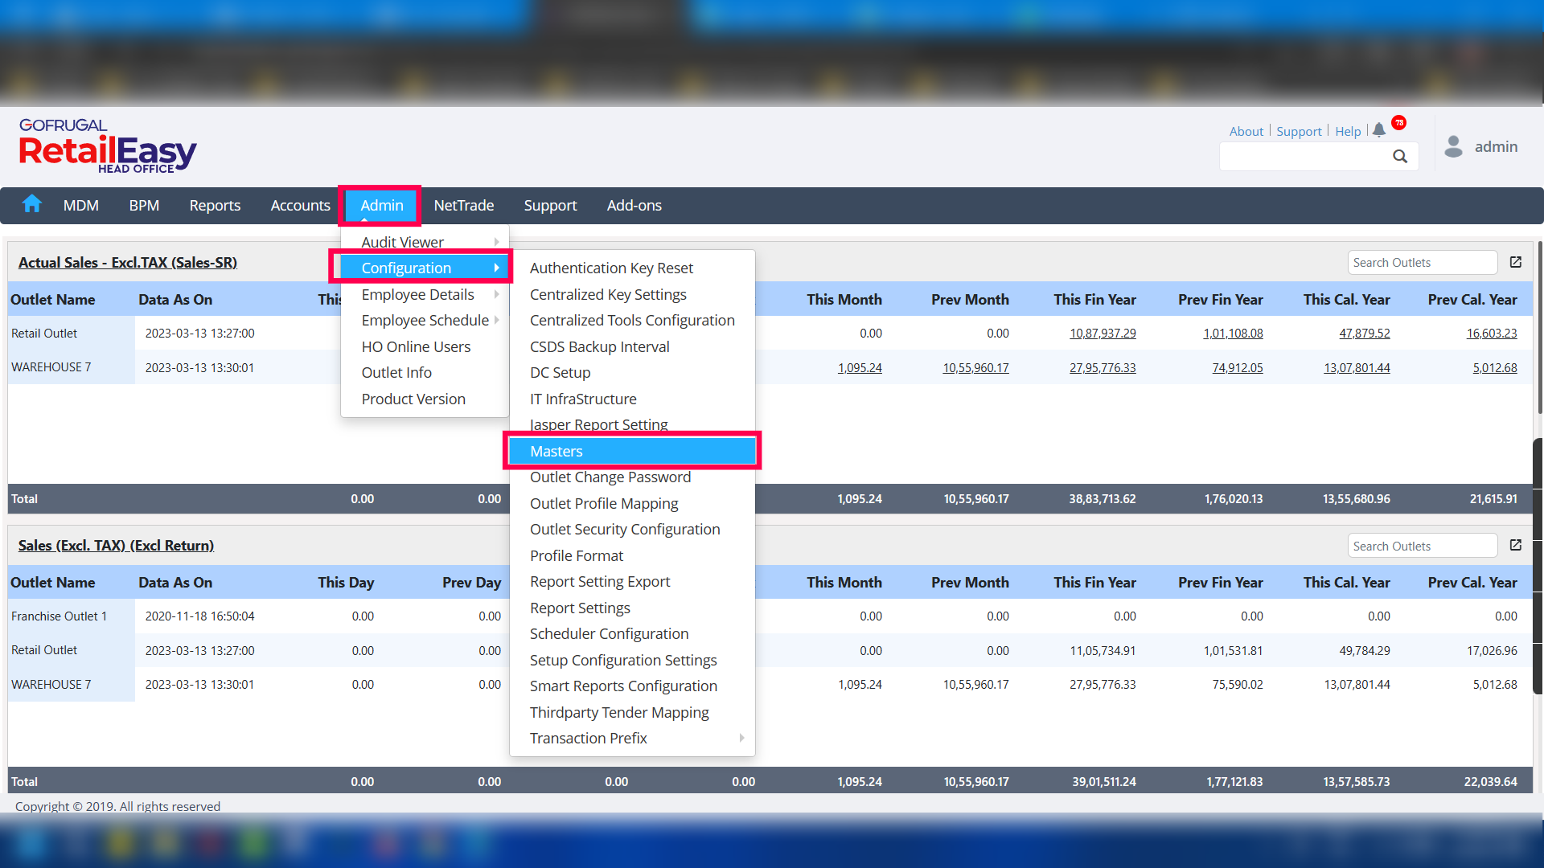Viewport: 1544px width, 868px height.
Task: Click the About link
Action: pos(1246,131)
